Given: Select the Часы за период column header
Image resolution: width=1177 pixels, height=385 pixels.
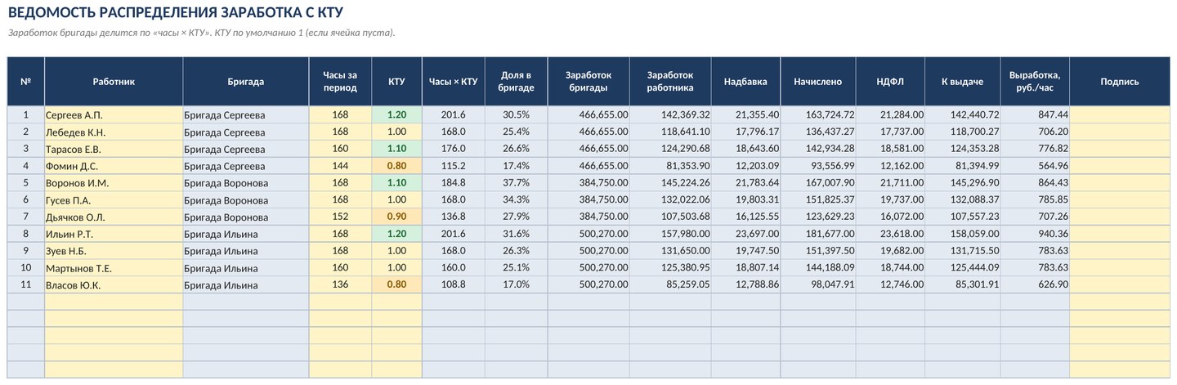Looking at the screenshot, I should point(340,81).
